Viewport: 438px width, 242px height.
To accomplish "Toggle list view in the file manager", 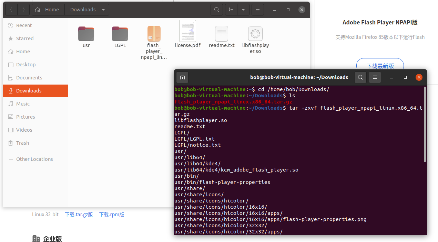I will (231, 10).
